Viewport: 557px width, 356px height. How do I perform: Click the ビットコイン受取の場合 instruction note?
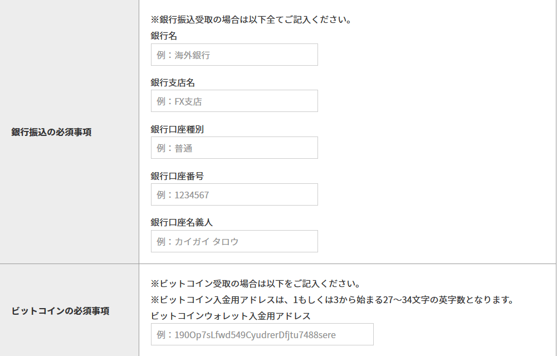click(256, 284)
